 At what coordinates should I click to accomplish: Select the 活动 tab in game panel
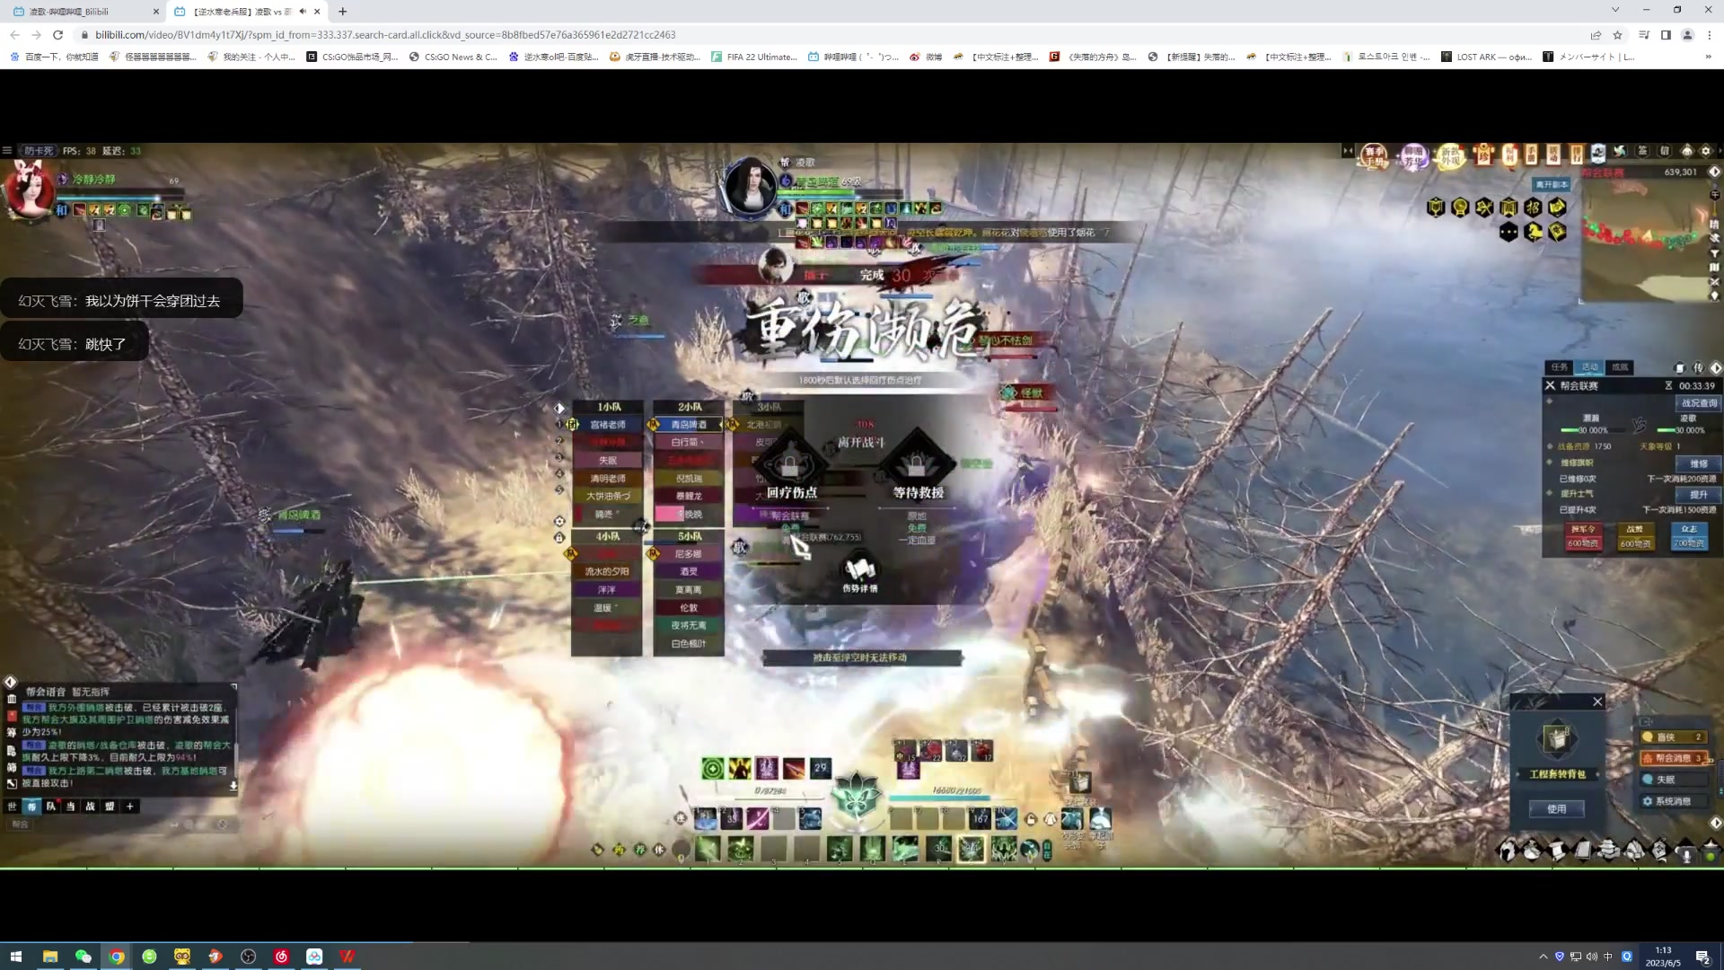[1589, 367]
